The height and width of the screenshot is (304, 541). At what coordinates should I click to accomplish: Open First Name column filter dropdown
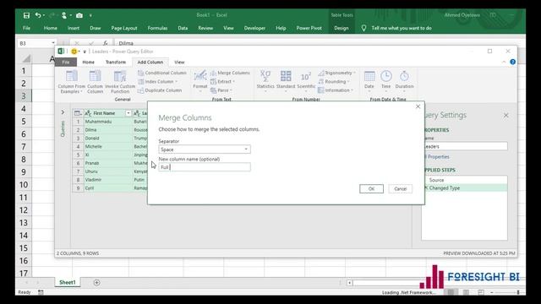(x=128, y=113)
